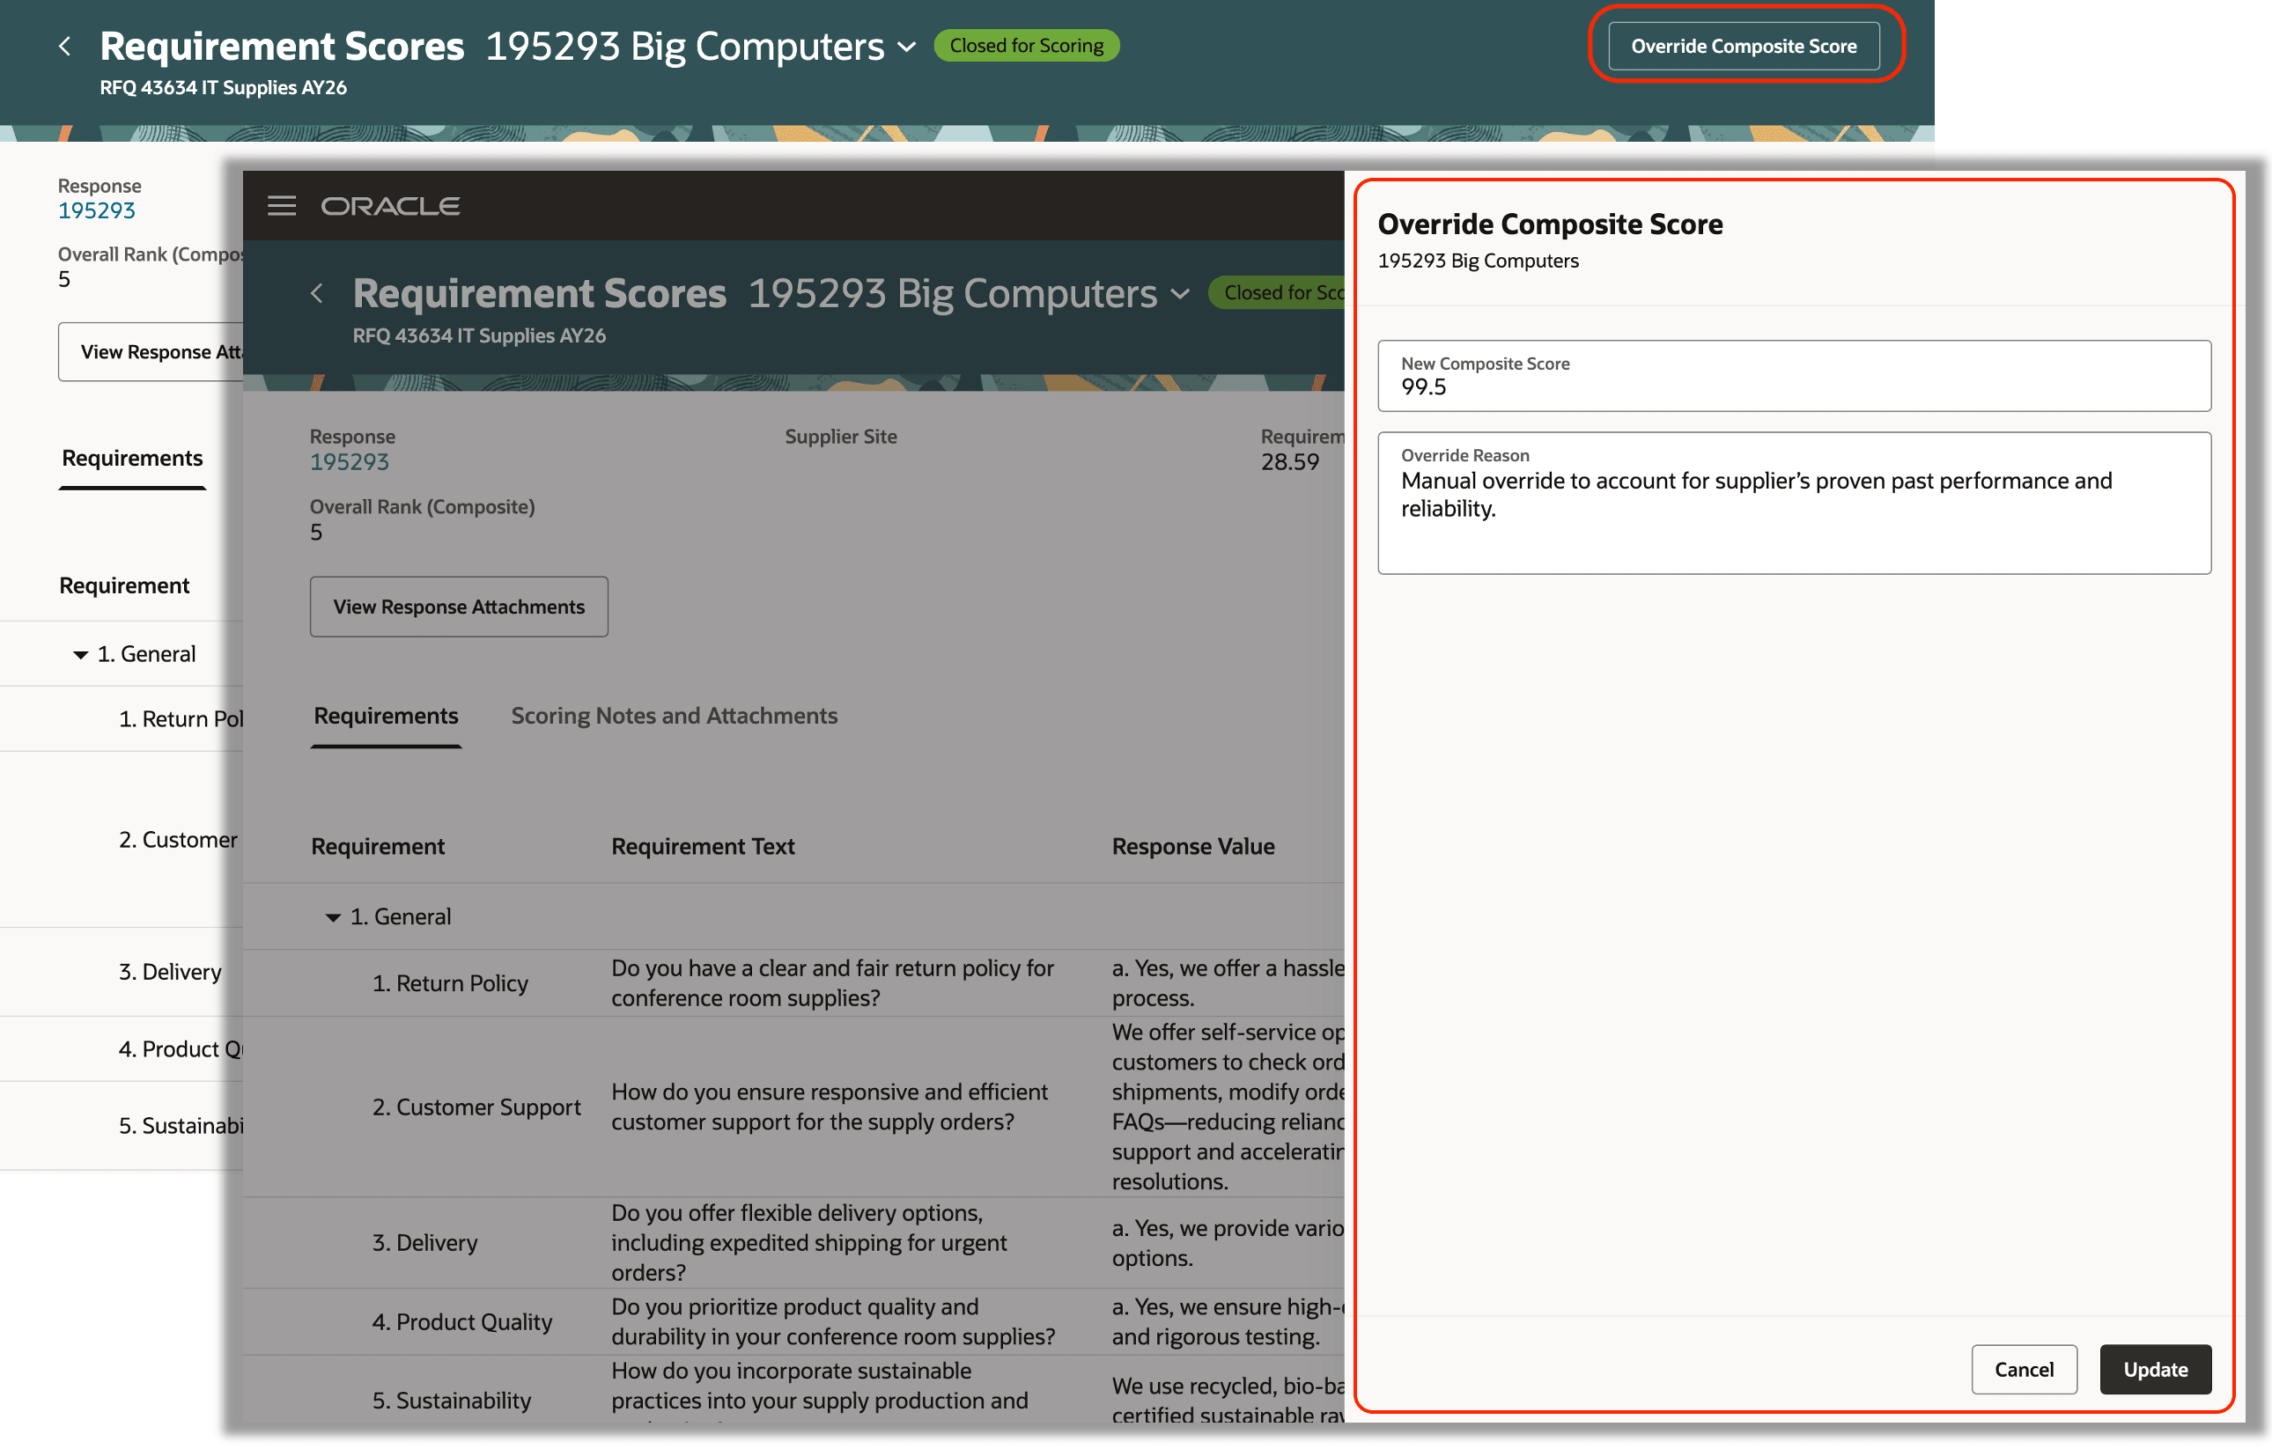The height and width of the screenshot is (1449, 2272).
Task: Collapse 1. General in the left sidebar
Action: [80, 653]
